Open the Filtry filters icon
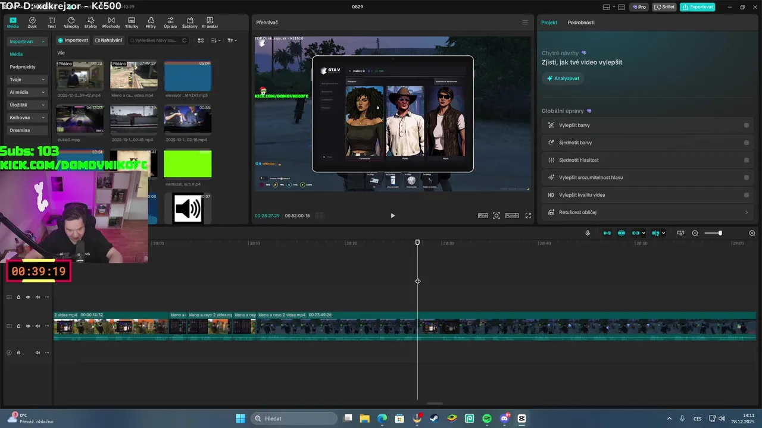Screen dimensions: 762x428 [x=151, y=23]
